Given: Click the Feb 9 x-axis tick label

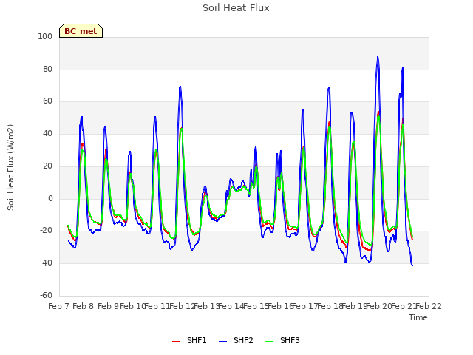Looking at the screenshot, I should pyautogui.click(x=109, y=306).
